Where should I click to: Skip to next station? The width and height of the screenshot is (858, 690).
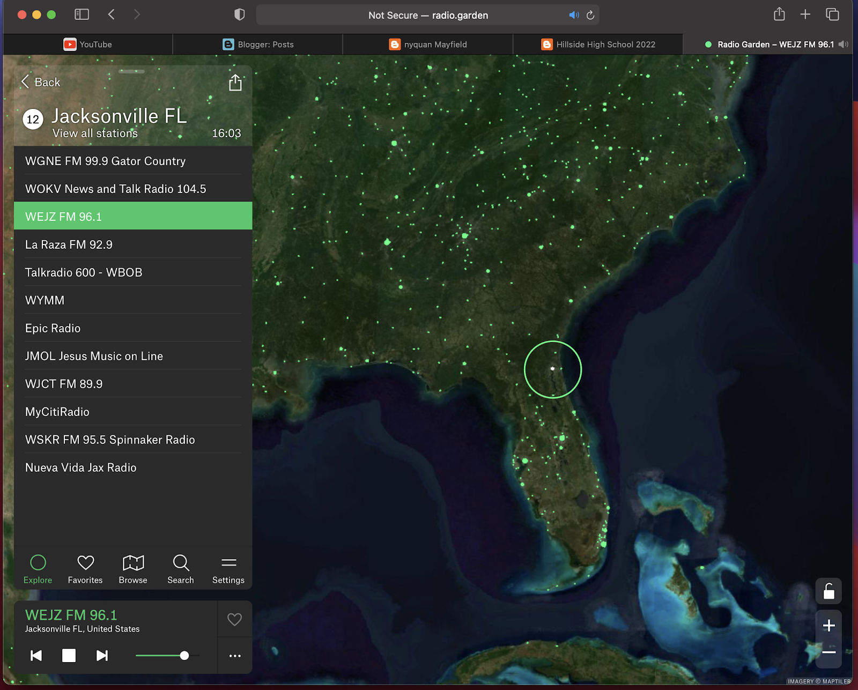[102, 656]
